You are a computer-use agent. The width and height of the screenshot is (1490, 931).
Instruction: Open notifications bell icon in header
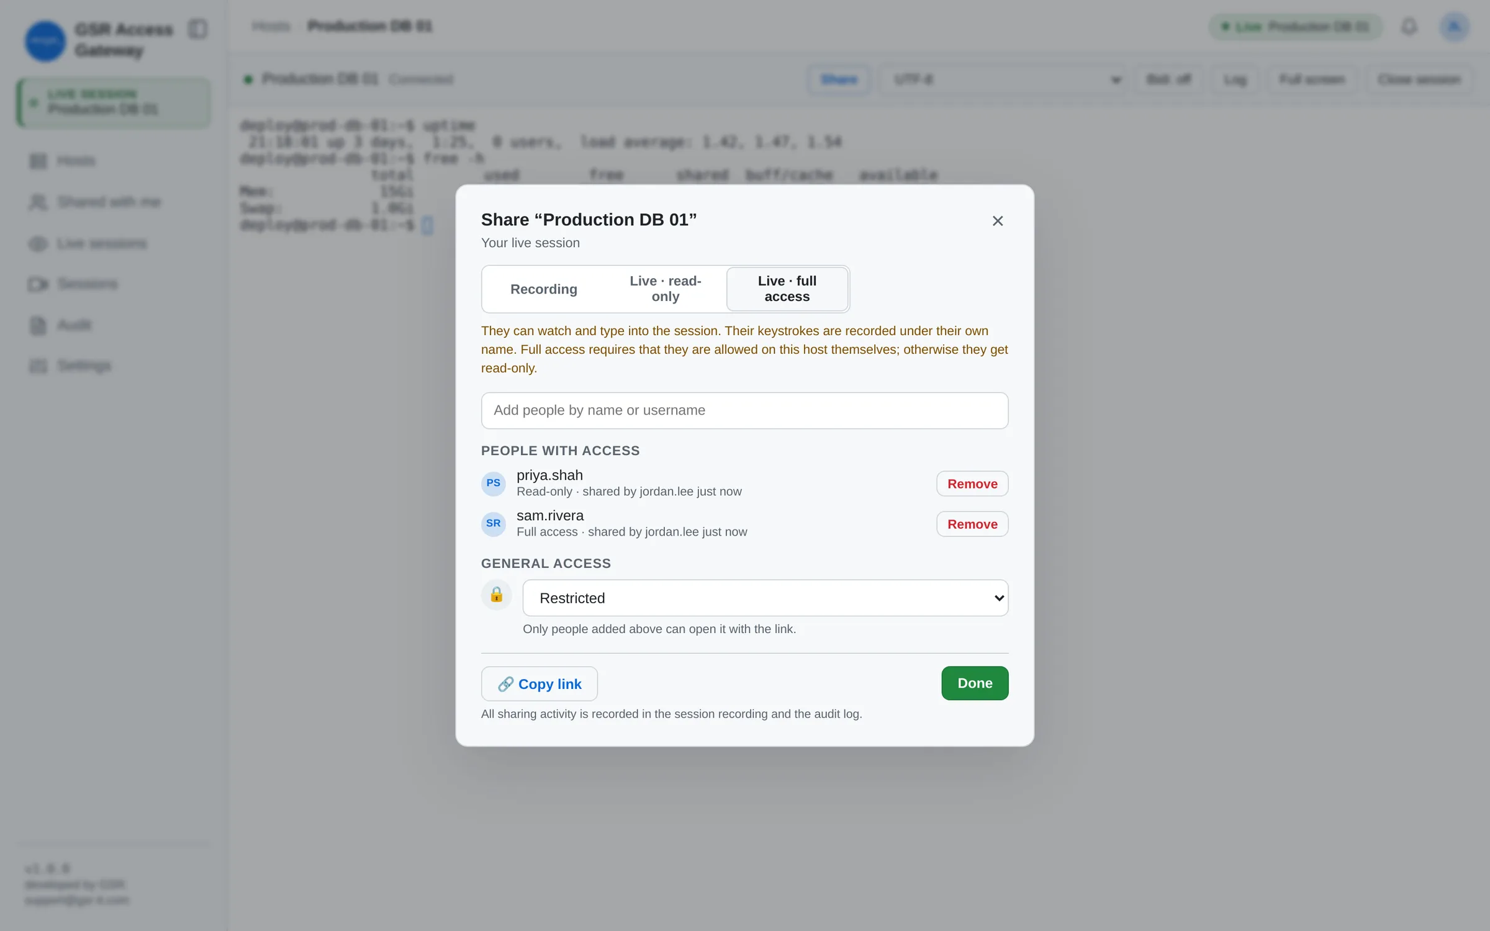point(1409,27)
